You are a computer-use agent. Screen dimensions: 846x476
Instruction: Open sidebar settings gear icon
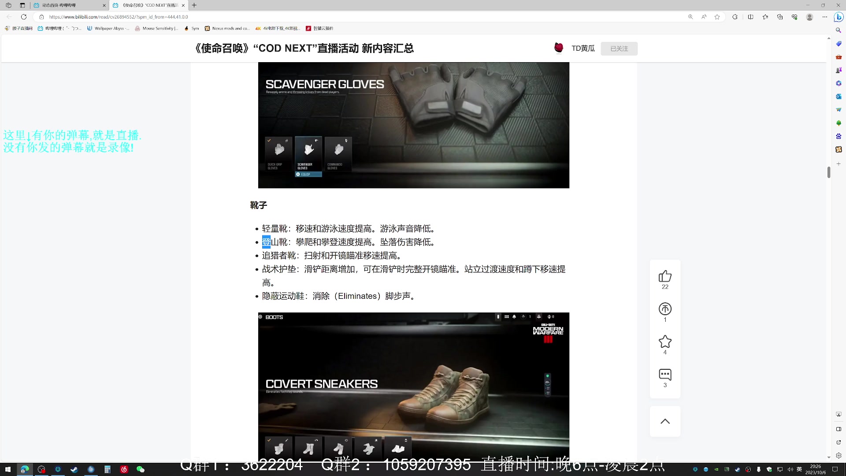839,455
